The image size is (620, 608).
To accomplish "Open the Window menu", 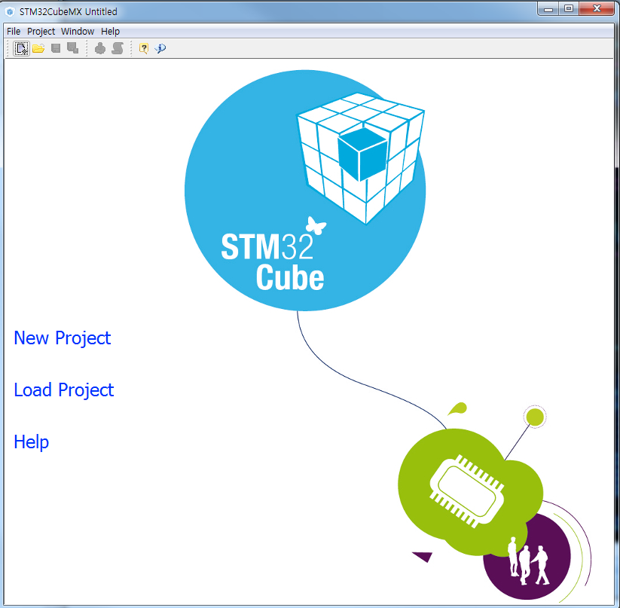I will [x=78, y=31].
